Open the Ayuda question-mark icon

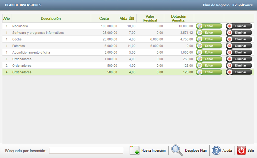216,150
